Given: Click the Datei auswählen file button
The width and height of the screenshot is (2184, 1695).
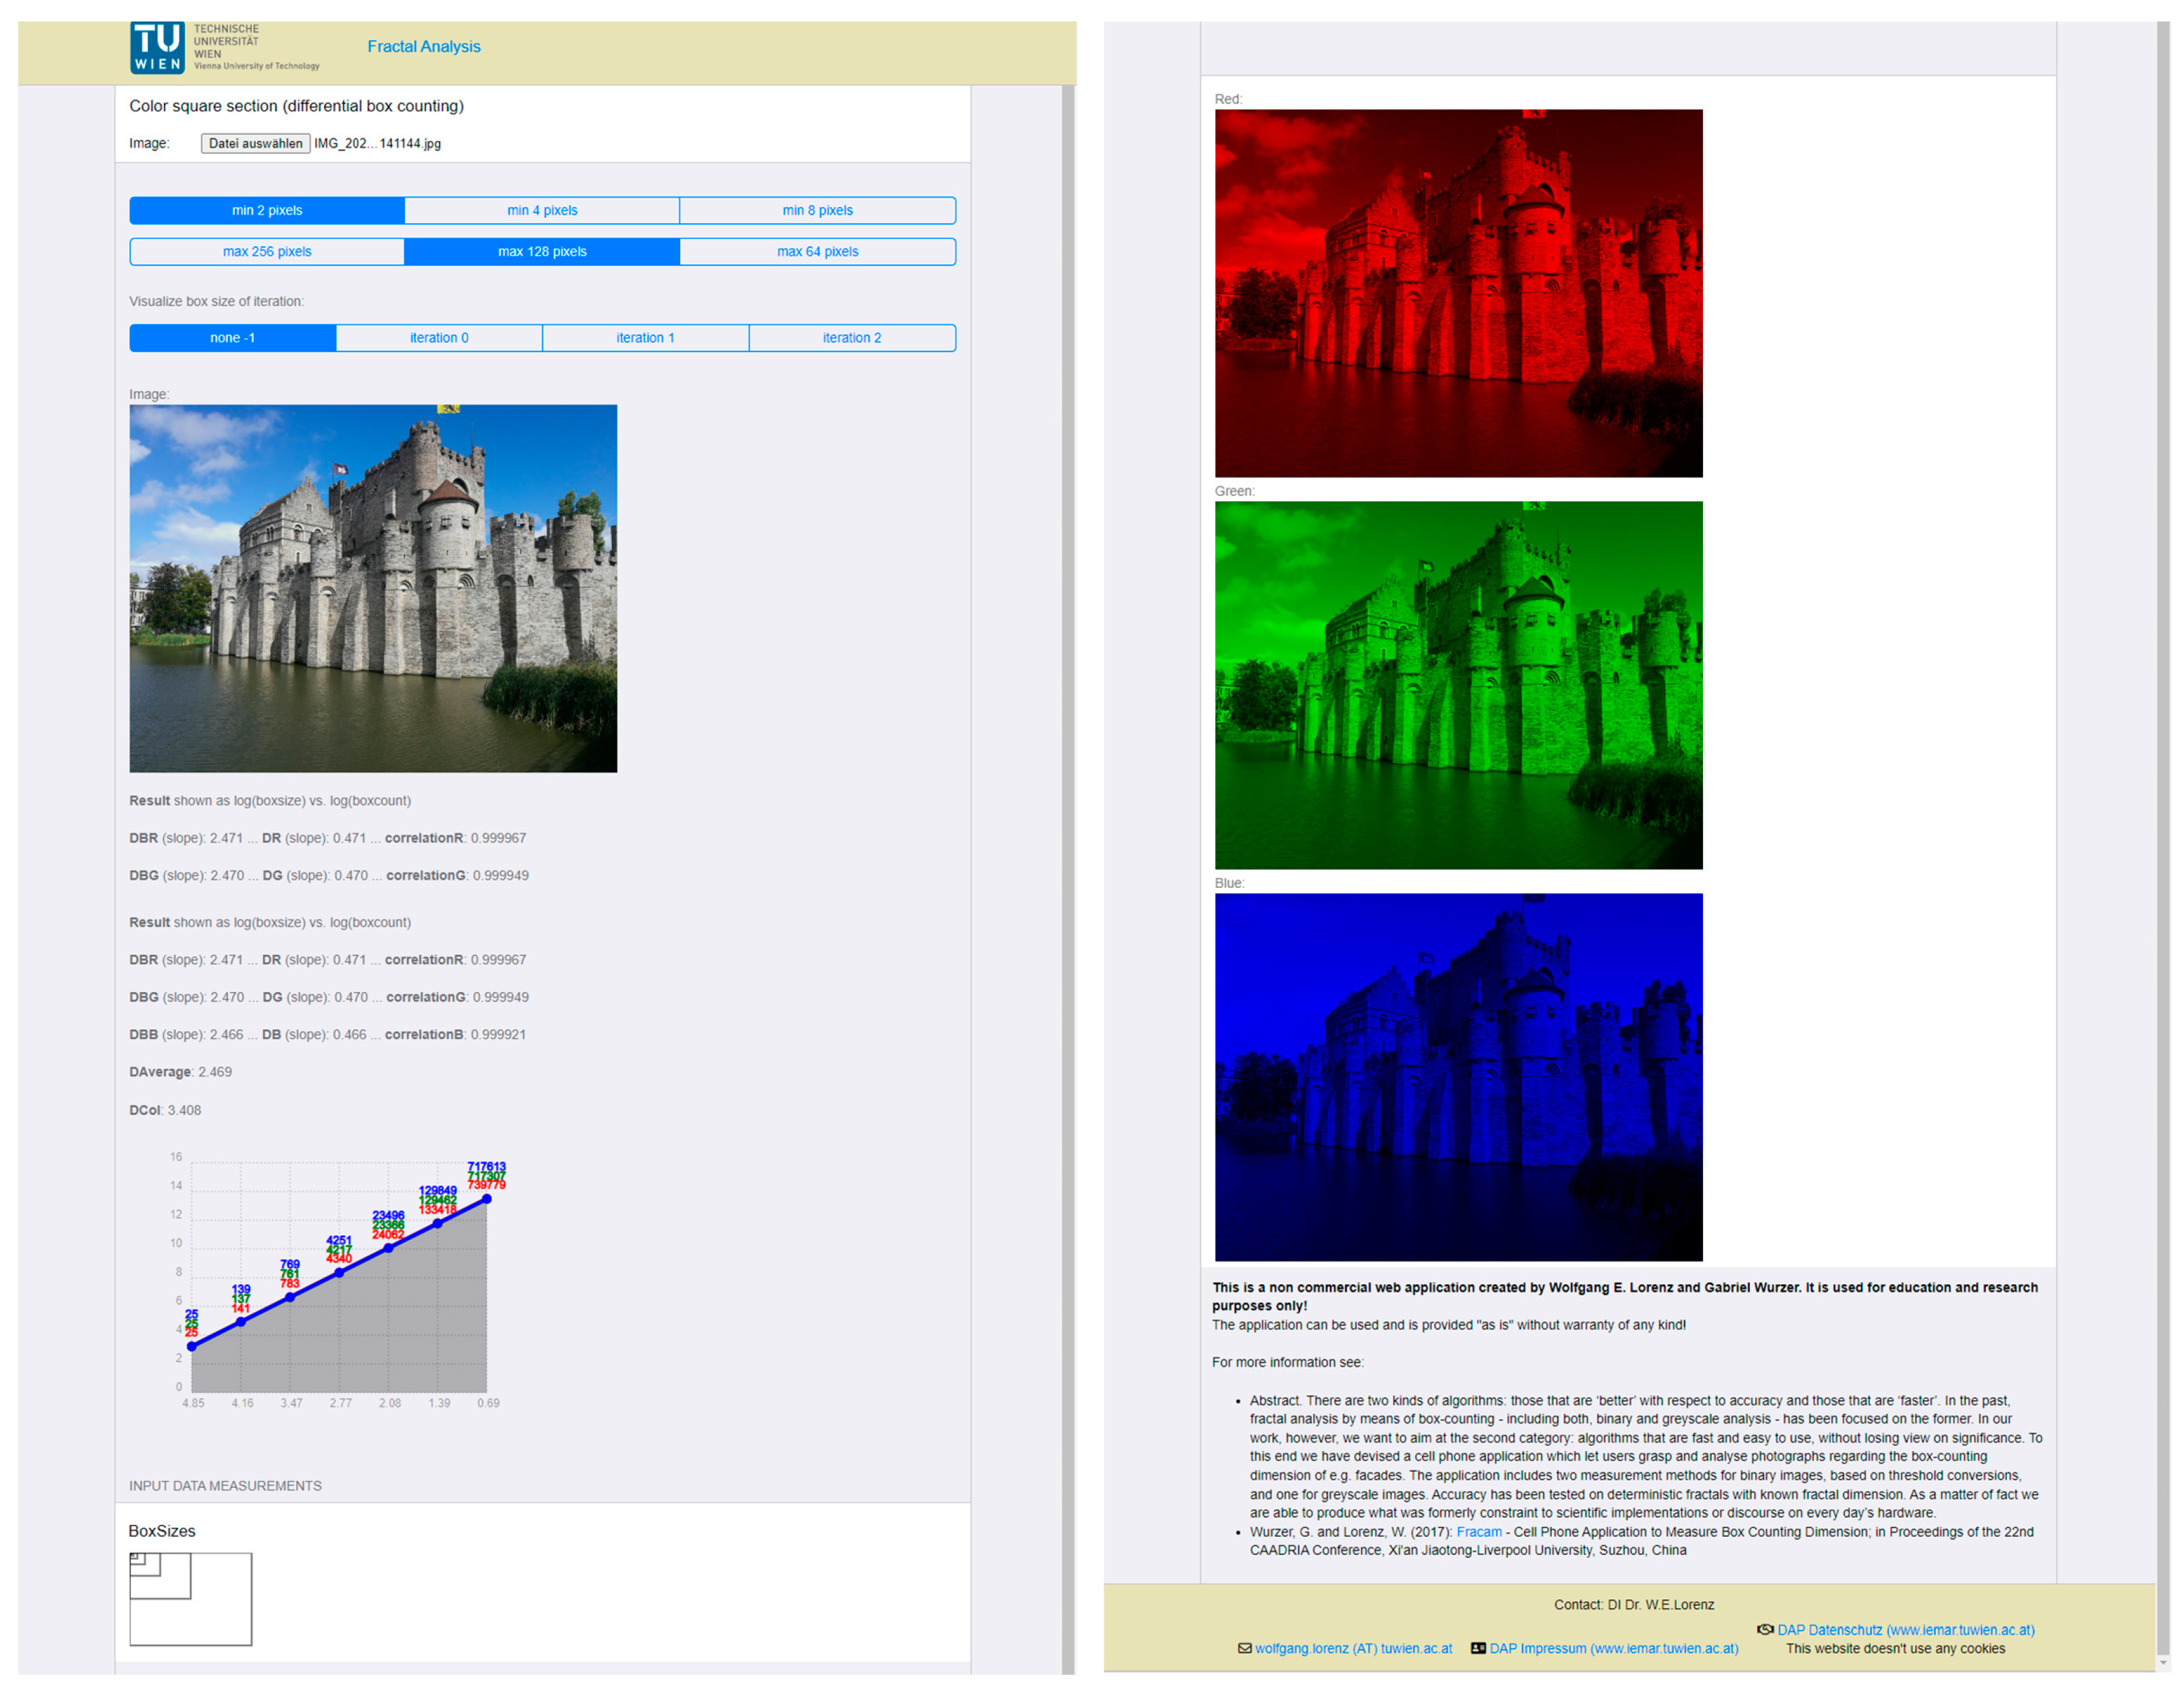Looking at the screenshot, I should [255, 143].
